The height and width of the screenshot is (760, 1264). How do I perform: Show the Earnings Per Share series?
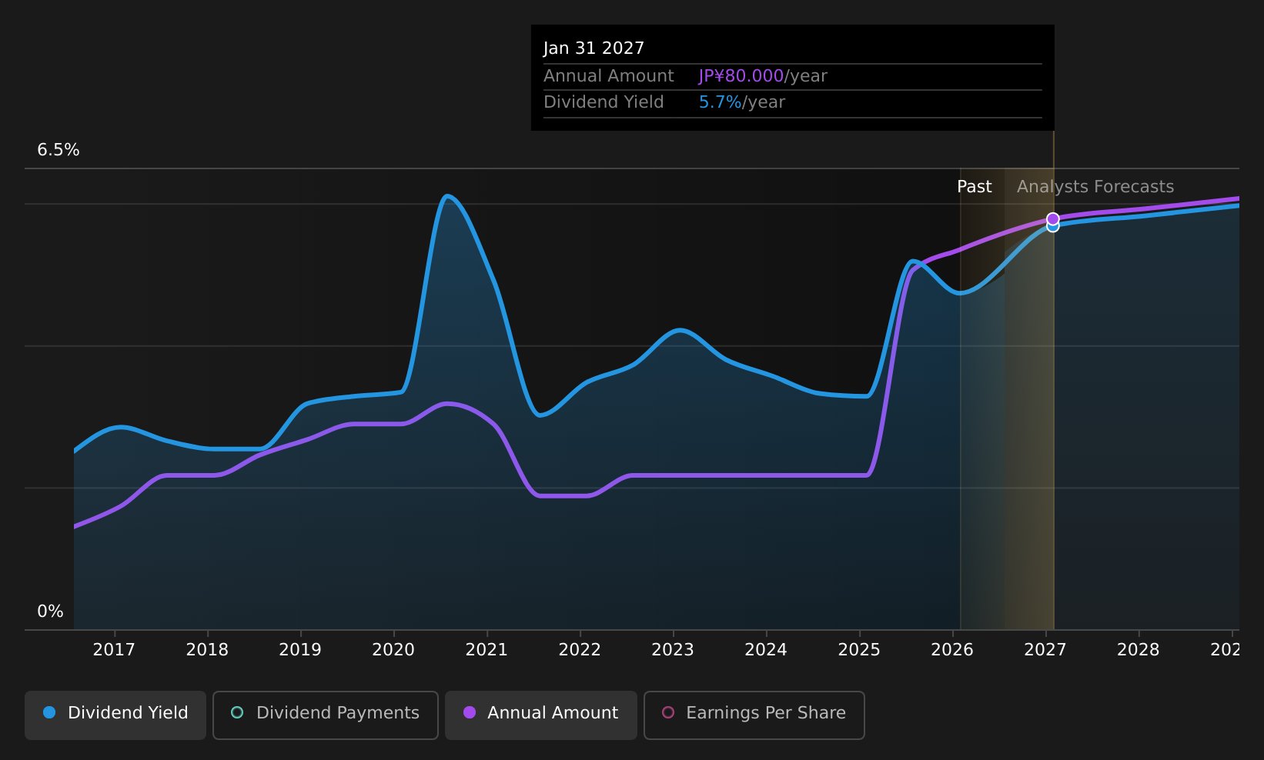point(754,715)
